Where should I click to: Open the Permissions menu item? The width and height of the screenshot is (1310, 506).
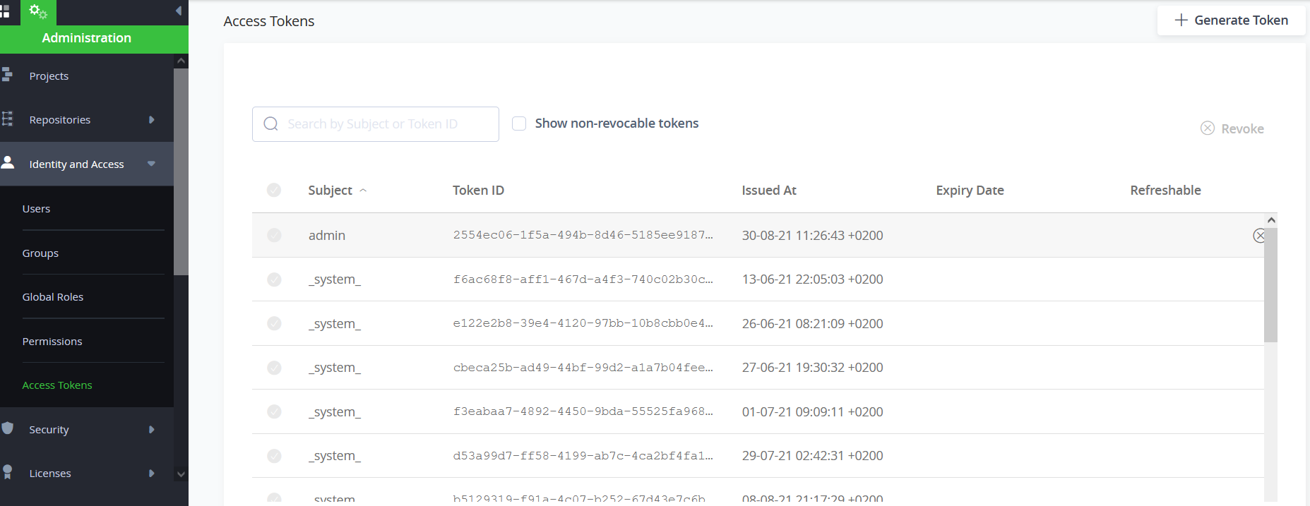click(52, 342)
